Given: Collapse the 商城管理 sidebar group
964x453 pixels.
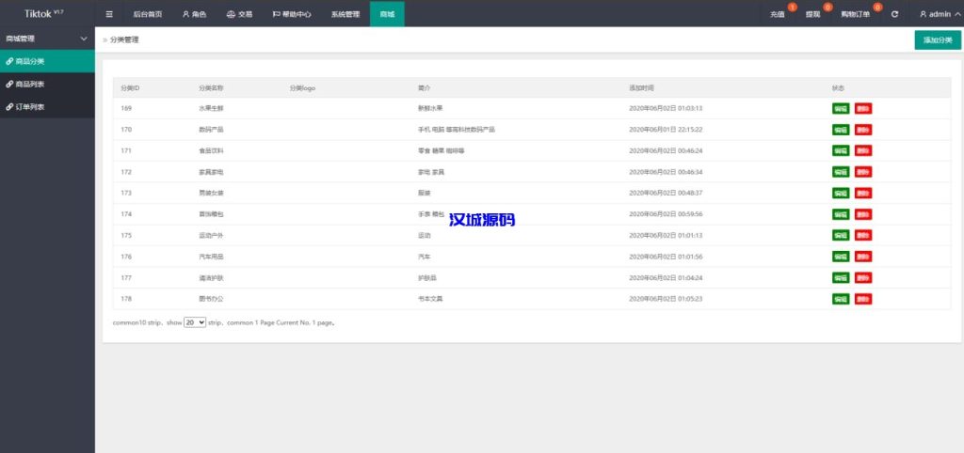Looking at the screenshot, I should click(47, 38).
